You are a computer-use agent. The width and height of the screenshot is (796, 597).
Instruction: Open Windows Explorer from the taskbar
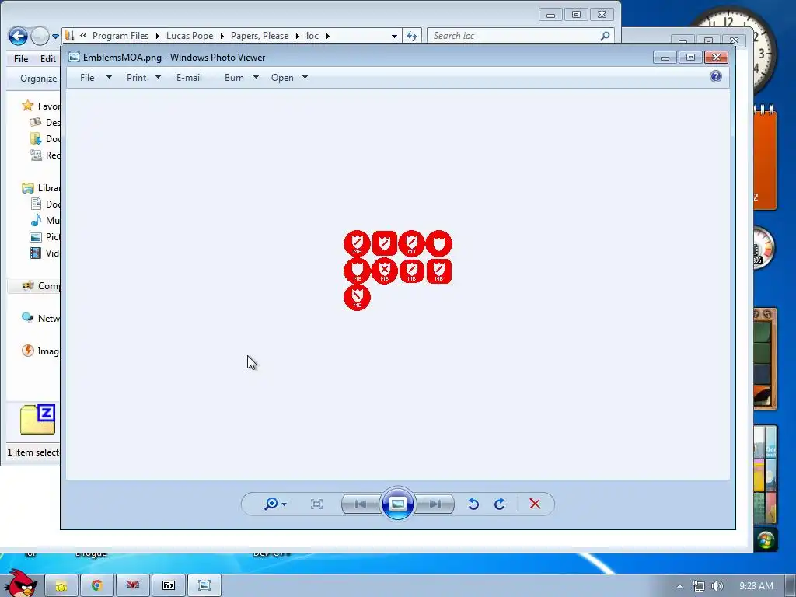pos(61,586)
